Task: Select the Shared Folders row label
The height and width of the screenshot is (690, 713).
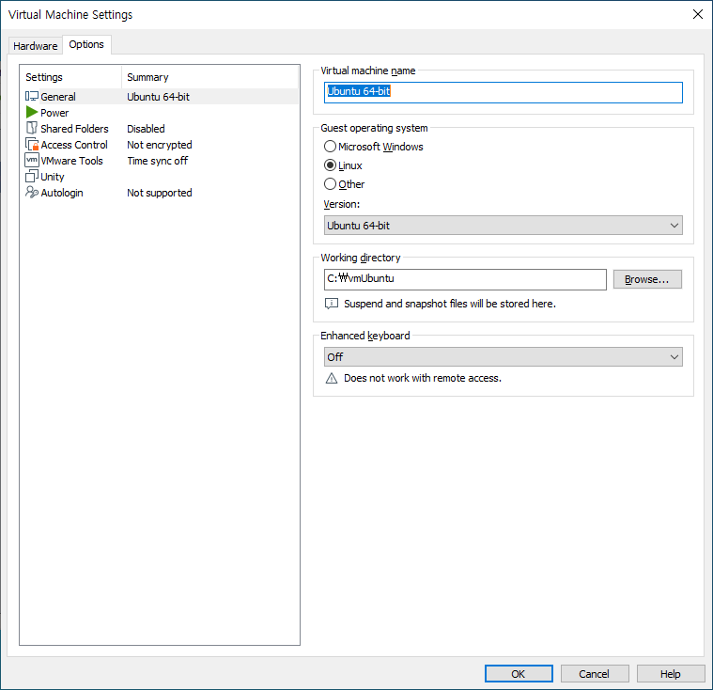Action: (74, 129)
